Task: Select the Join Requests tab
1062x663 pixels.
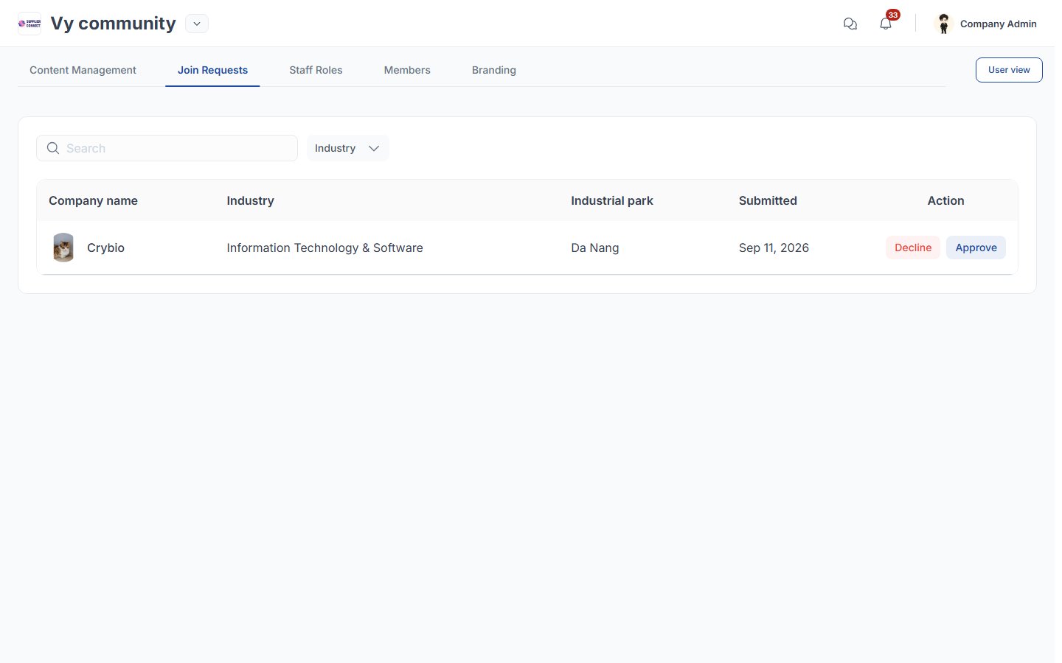Action: pyautogui.click(x=212, y=70)
